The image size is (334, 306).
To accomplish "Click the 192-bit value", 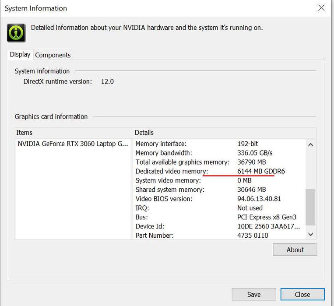I will [247, 144].
